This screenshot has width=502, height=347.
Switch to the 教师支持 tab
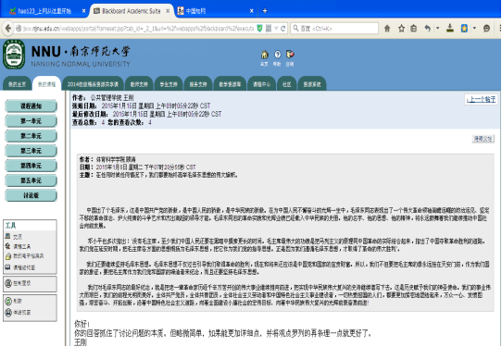click(139, 84)
